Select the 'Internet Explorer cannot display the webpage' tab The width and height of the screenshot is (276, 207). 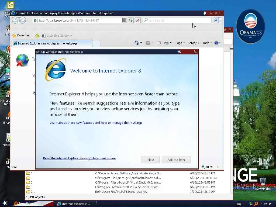click(x=52, y=43)
